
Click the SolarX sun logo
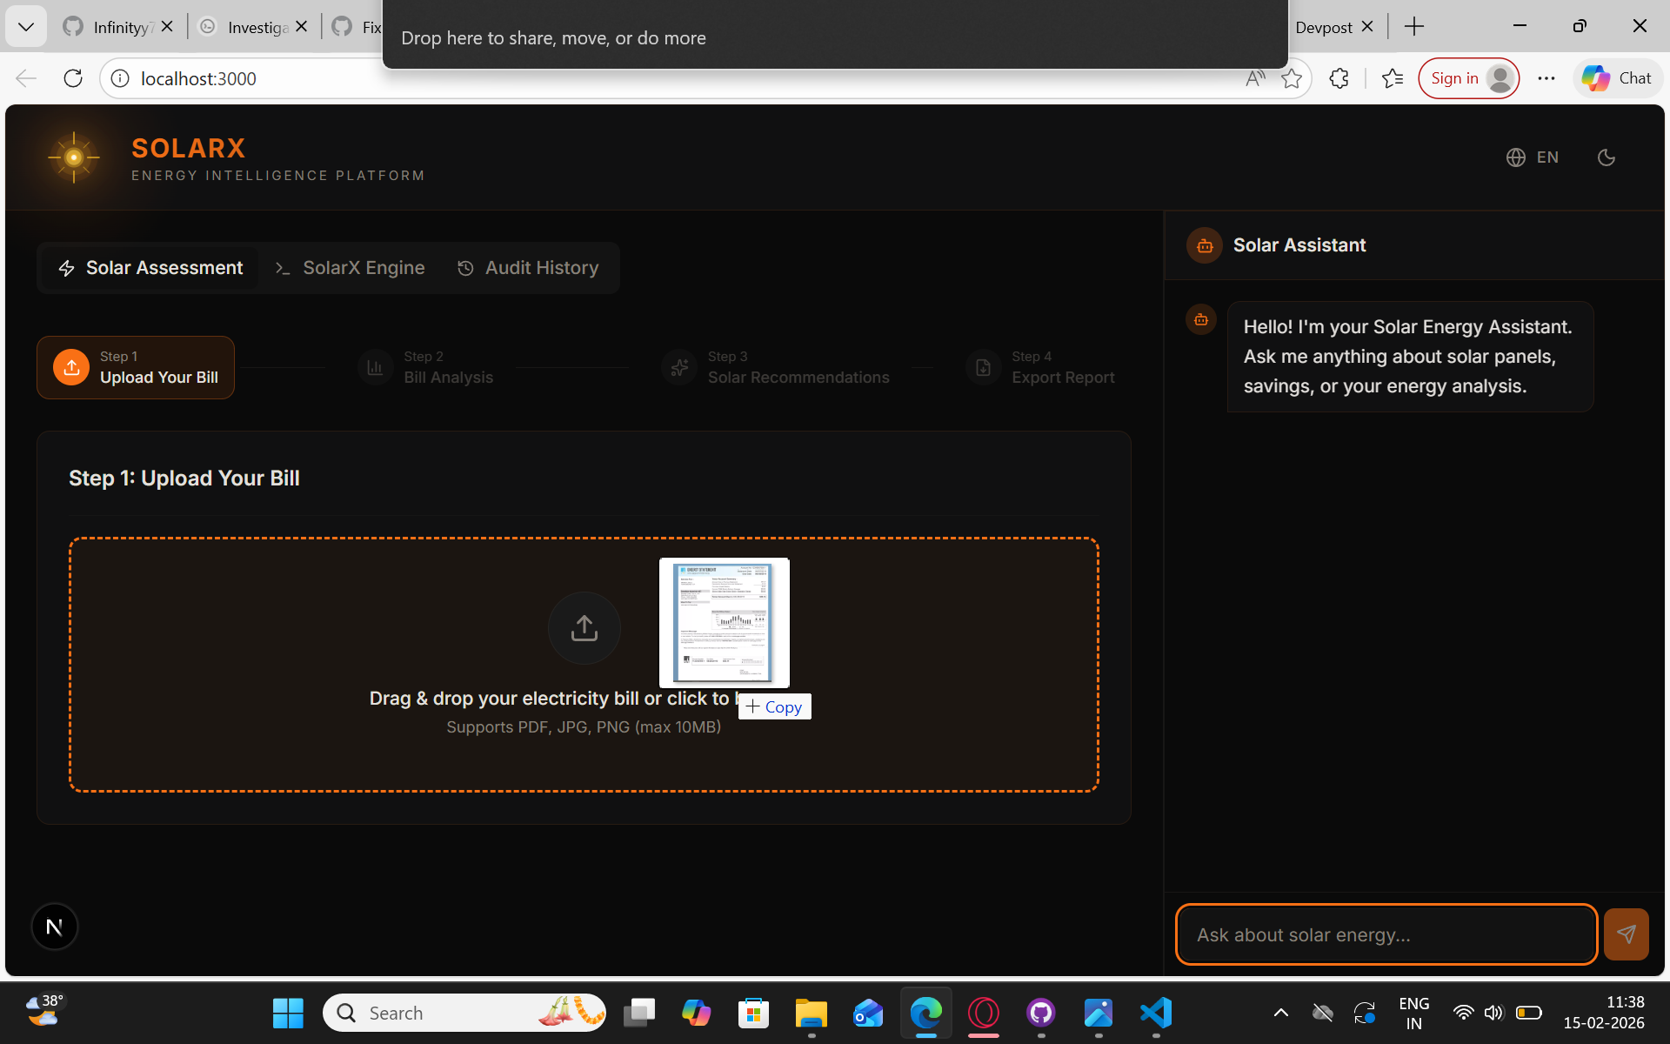pyautogui.click(x=74, y=157)
